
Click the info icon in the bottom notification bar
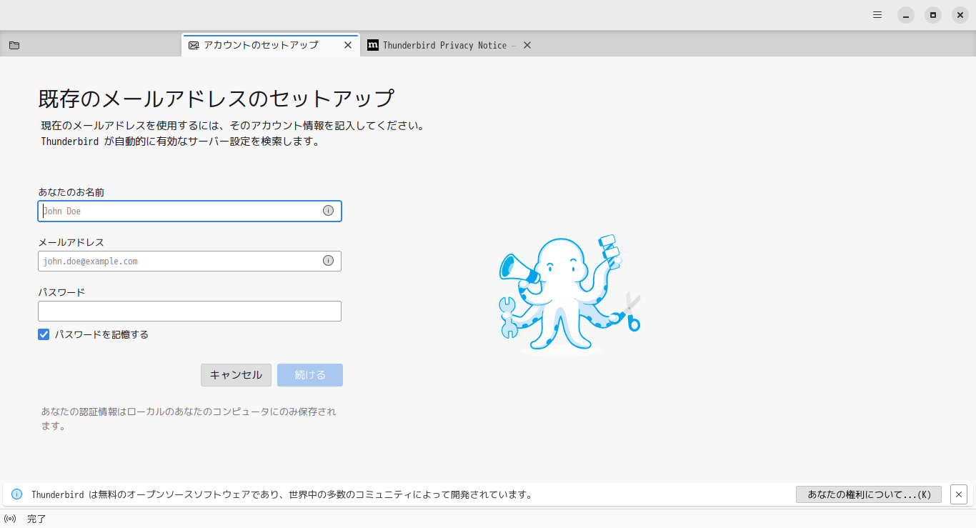click(x=16, y=494)
